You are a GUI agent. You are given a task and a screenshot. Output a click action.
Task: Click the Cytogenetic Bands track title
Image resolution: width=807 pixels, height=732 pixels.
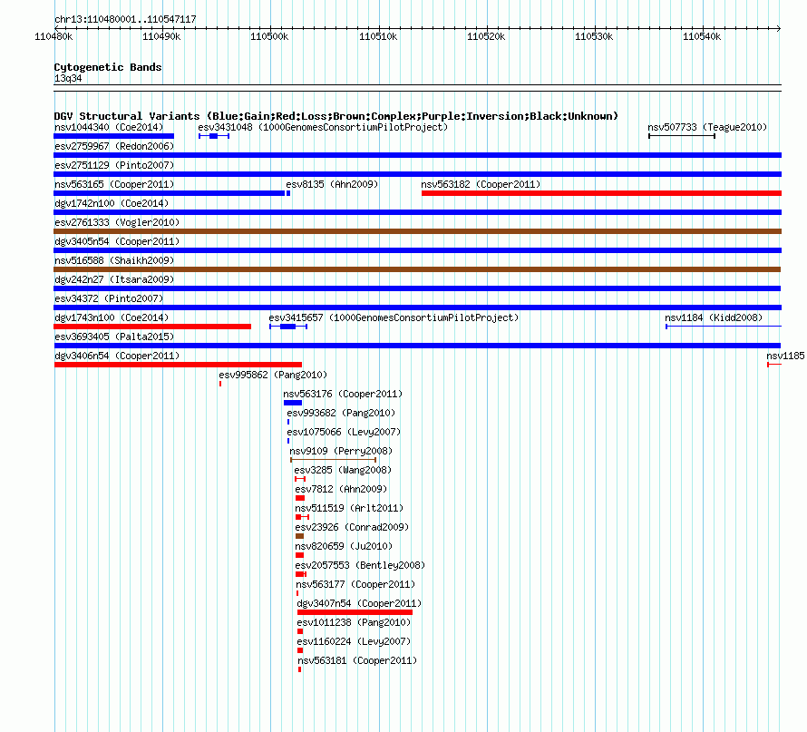[108, 67]
